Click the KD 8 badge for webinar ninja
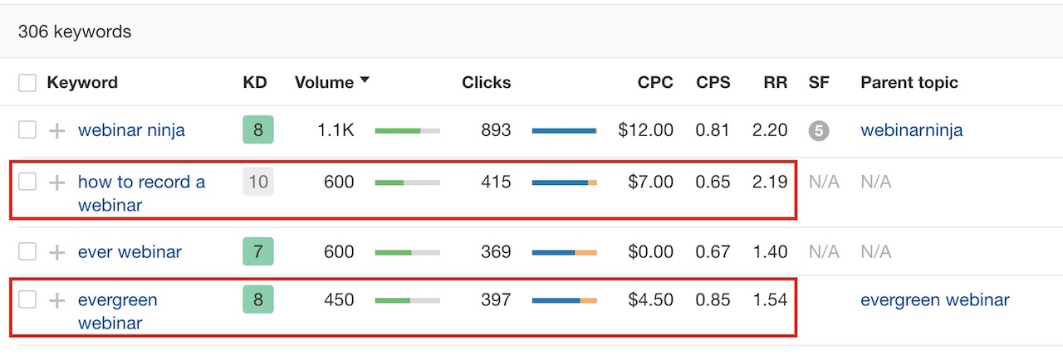This screenshot has width=1063, height=355. tap(258, 130)
